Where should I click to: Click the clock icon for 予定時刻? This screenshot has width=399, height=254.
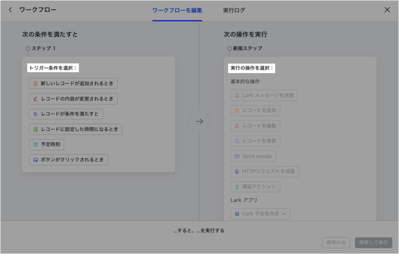pos(36,145)
